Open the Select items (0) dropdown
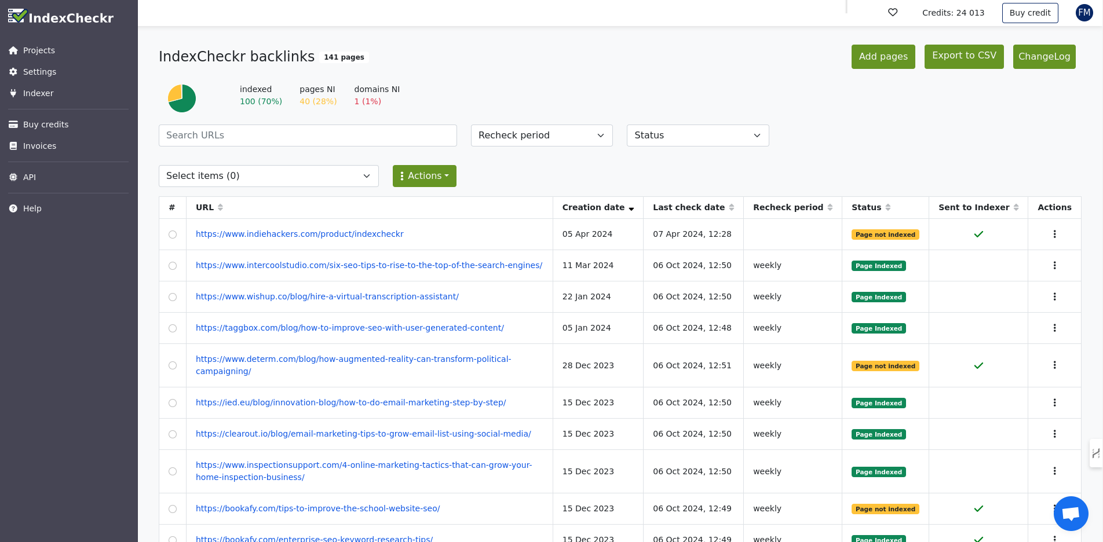1103x542 pixels. (x=269, y=176)
